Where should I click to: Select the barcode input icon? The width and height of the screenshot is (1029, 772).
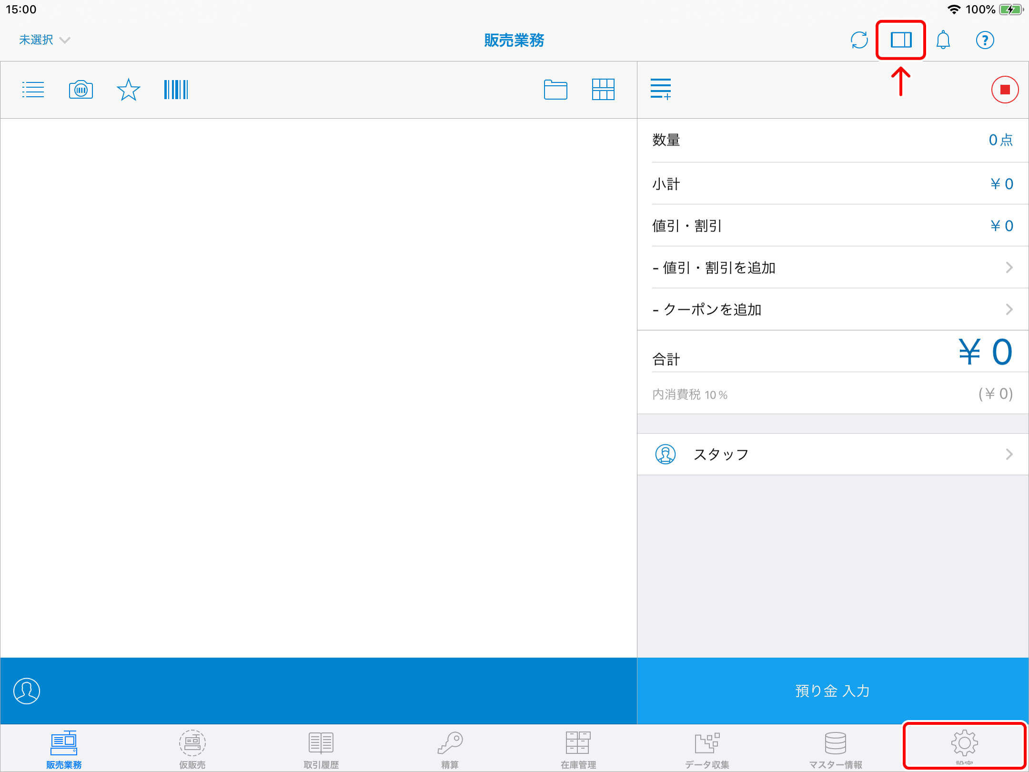tap(176, 90)
